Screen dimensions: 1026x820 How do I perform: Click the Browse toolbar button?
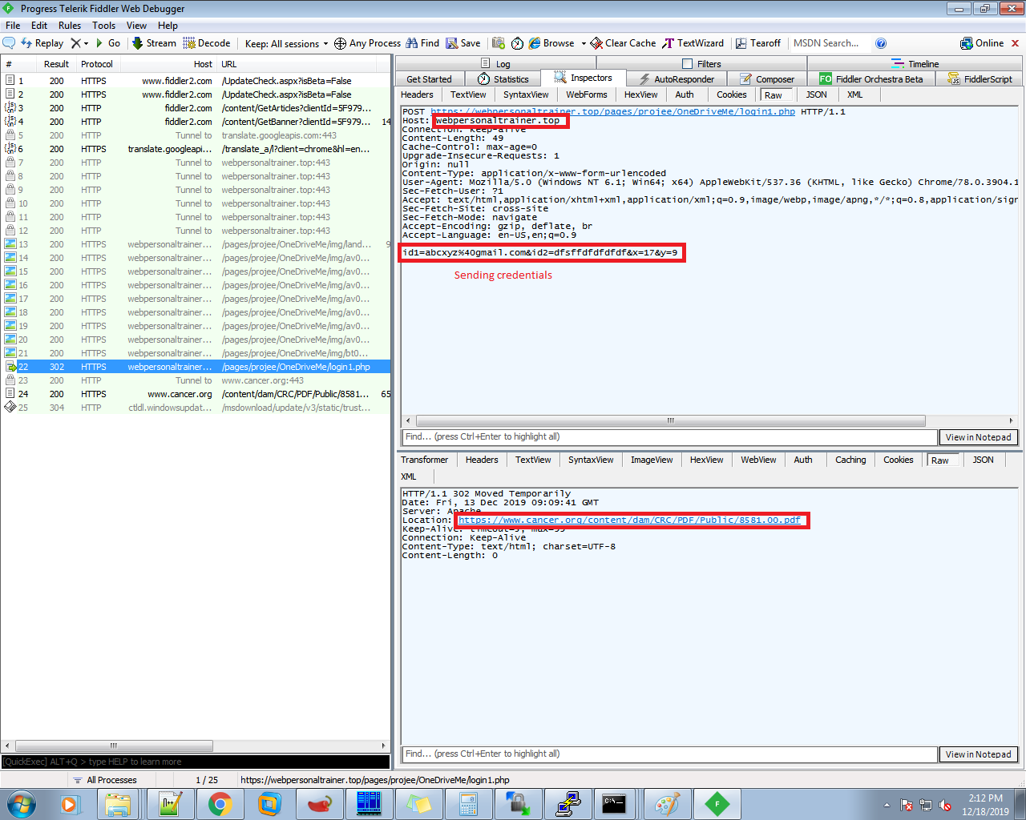pos(551,43)
